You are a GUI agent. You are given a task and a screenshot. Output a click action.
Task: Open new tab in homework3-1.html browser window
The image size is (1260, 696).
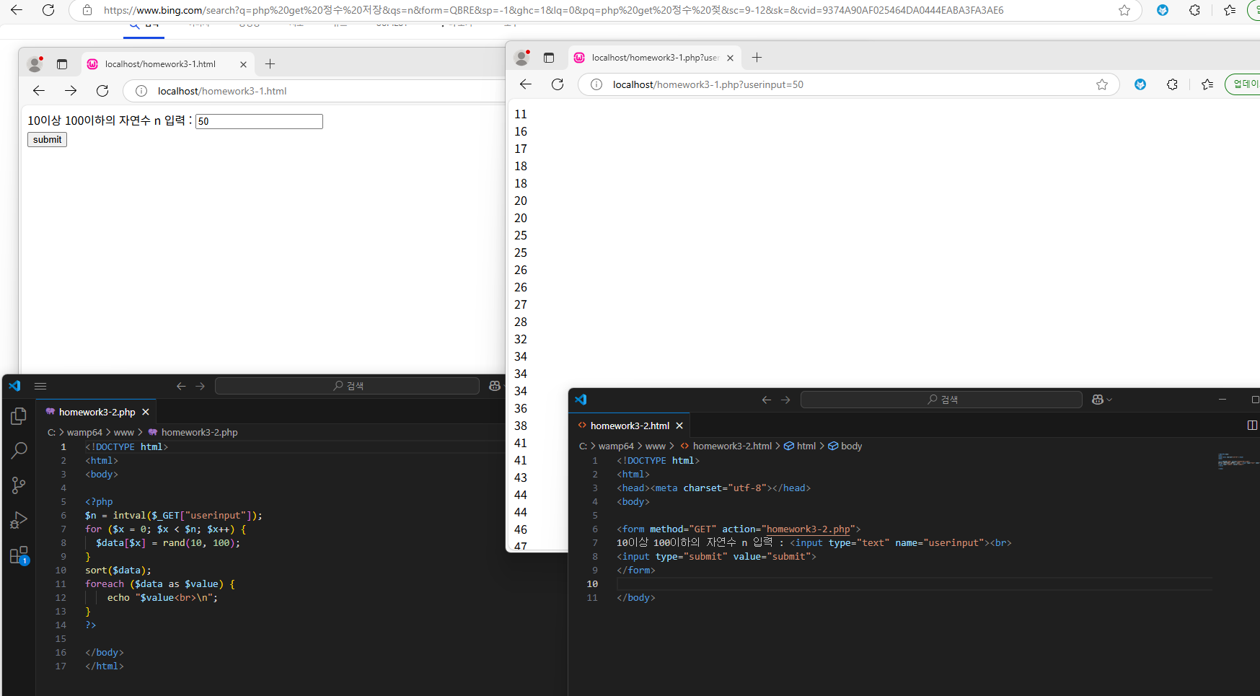pos(270,64)
